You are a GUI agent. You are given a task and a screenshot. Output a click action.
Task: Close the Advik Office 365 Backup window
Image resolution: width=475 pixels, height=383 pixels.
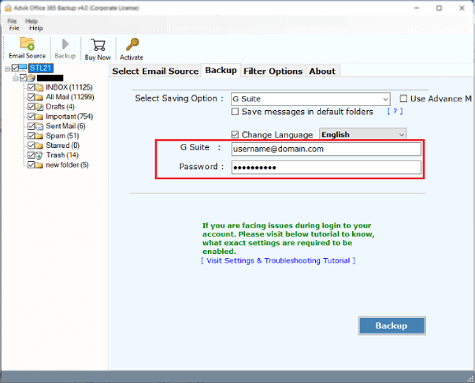462,8
